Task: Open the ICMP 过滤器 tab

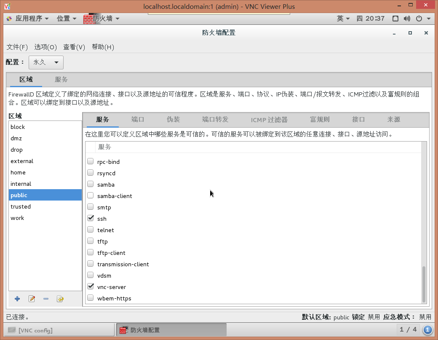Action: point(269,120)
